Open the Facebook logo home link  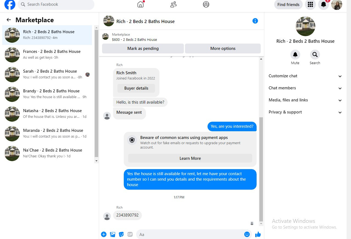[10, 5]
